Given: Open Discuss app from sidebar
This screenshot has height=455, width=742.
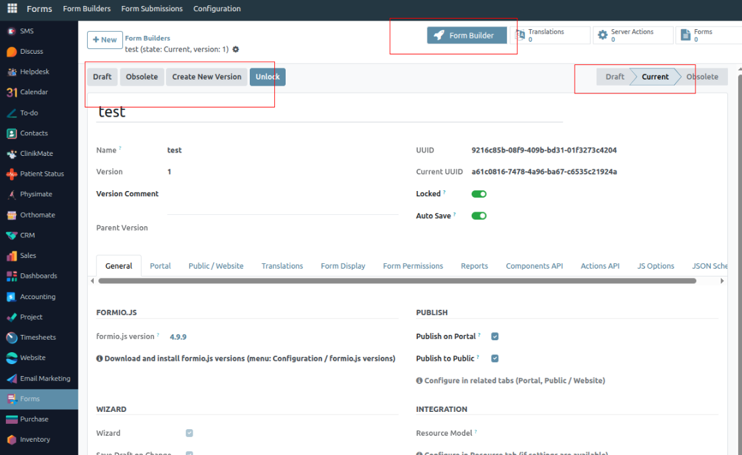Looking at the screenshot, I should (x=12, y=52).
